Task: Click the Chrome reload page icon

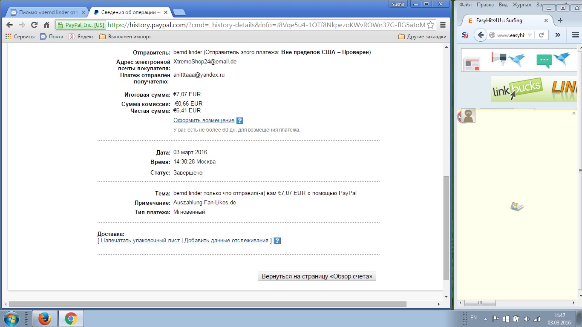Action: click(x=35, y=25)
